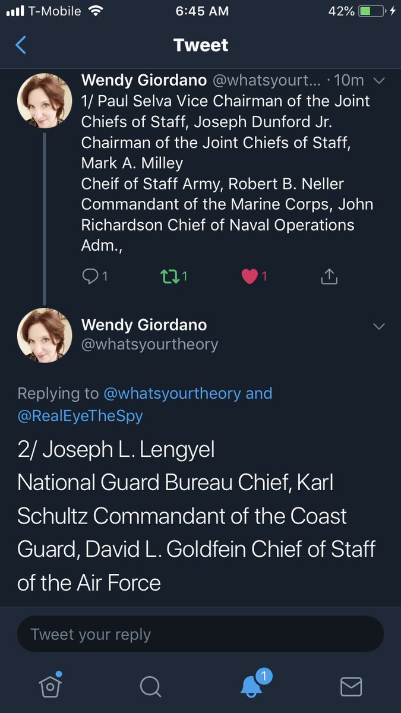This screenshot has width=401, height=713.
Task: Unlike the first tweet using heart icon
Action: 250,276
